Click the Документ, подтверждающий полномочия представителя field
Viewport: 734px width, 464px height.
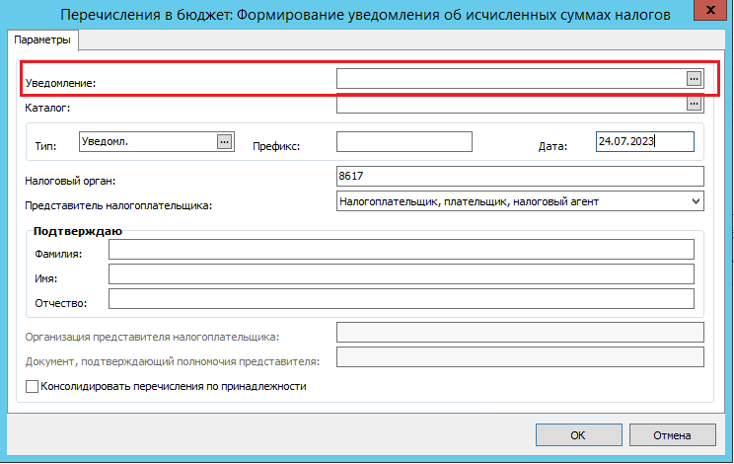pyautogui.click(x=519, y=356)
